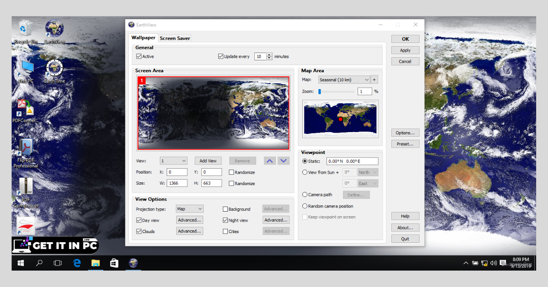Screen dimensions: 548x287
Task: Select EarthView globe in taskbar
Action: pyautogui.click(x=133, y=263)
